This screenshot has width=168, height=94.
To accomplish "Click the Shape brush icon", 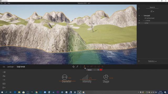I will [x=106, y=77].
